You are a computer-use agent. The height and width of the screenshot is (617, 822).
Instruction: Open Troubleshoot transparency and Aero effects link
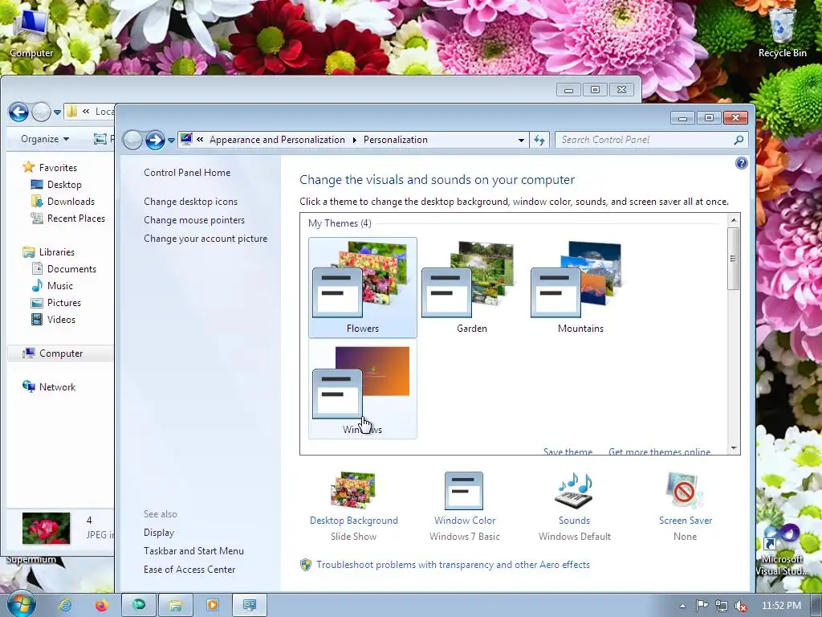(x=453, y=565)
